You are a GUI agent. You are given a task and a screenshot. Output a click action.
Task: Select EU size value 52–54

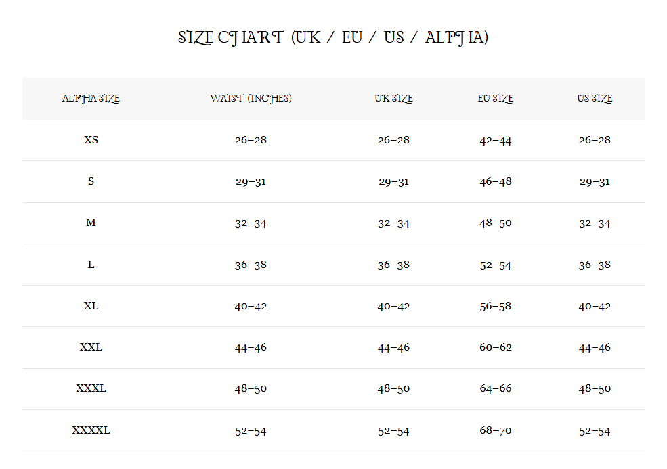coord(495,265)
